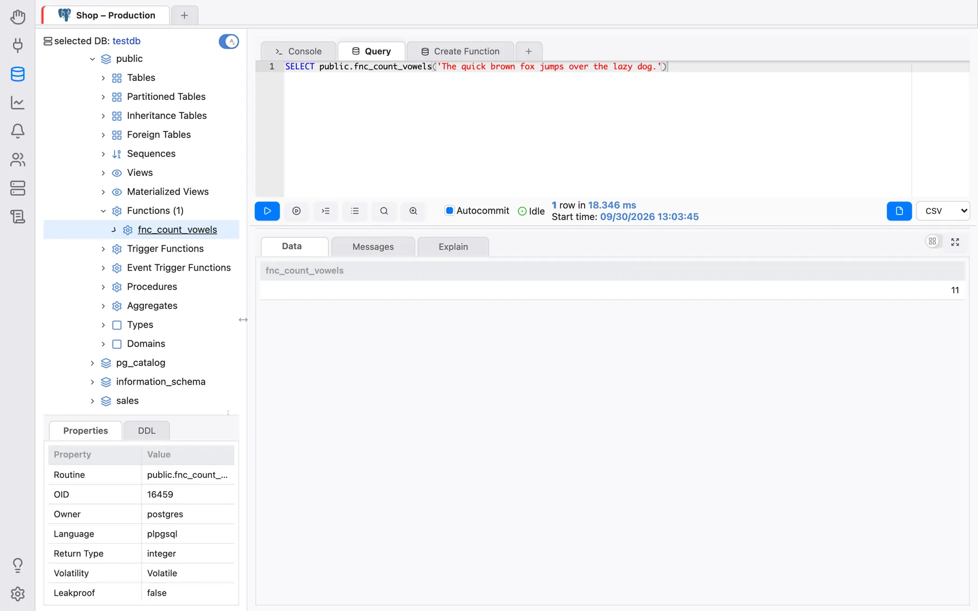Expand the Sequences node
This screenshot has width=978, height=611.
click(103, 154)
